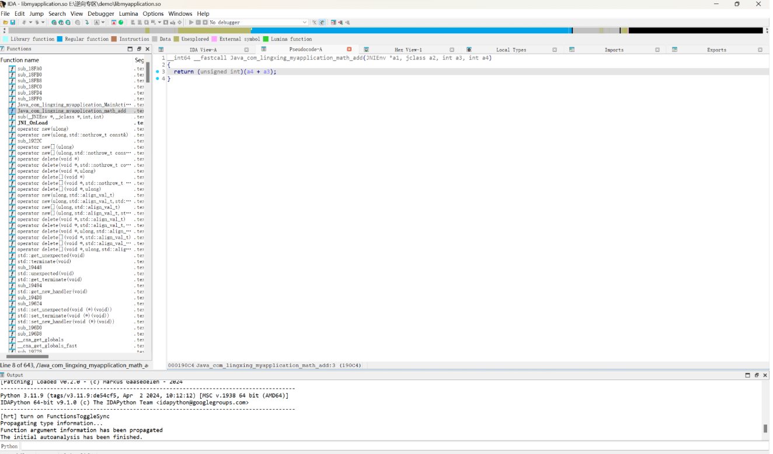Close the Hex View-1 tab

(452, 50)
